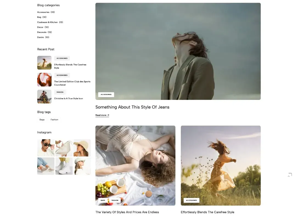Click Accessories badge on the featured image
Viewport: 298px width, 218px height.
[x=106, y=94]
